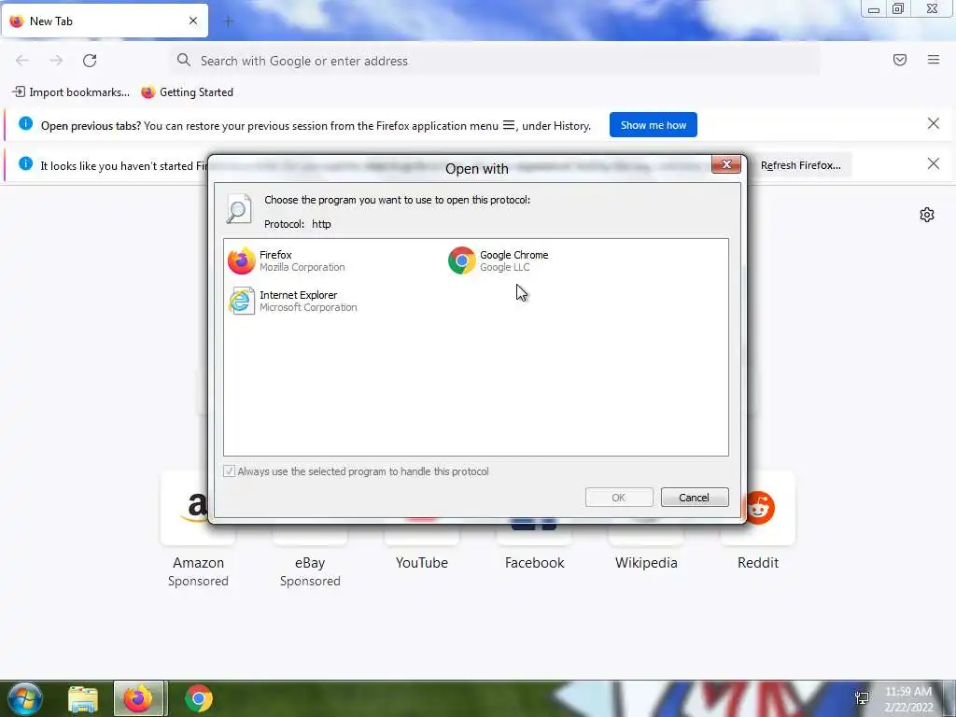Click the info icon on Open previous tabs bar
This screenshot has height=717, width=956.
click(x=25, y=124)
